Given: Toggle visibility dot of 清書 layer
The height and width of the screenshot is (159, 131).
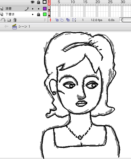Looking at the screenshot, I should (x=33, y=9).
